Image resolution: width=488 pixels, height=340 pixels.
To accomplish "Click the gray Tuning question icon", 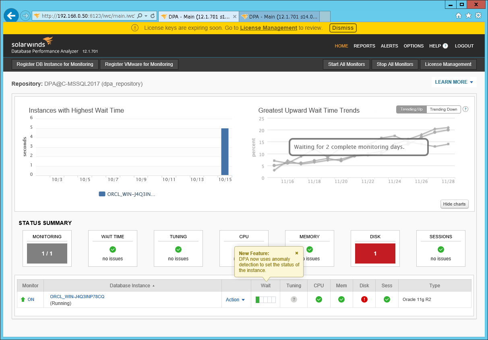I will point(294,299).
